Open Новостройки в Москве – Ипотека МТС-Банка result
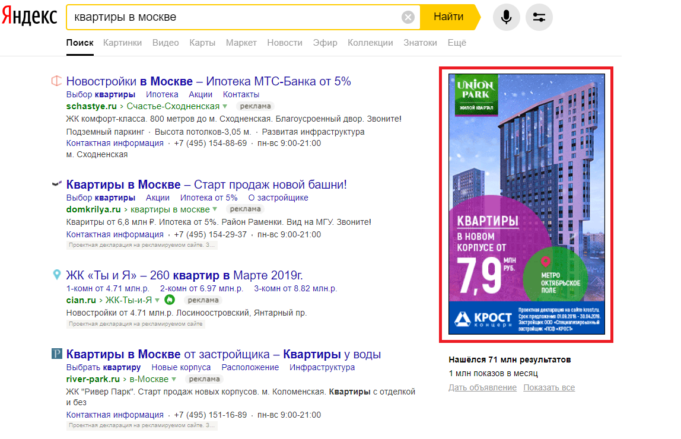 pos(208,81)
